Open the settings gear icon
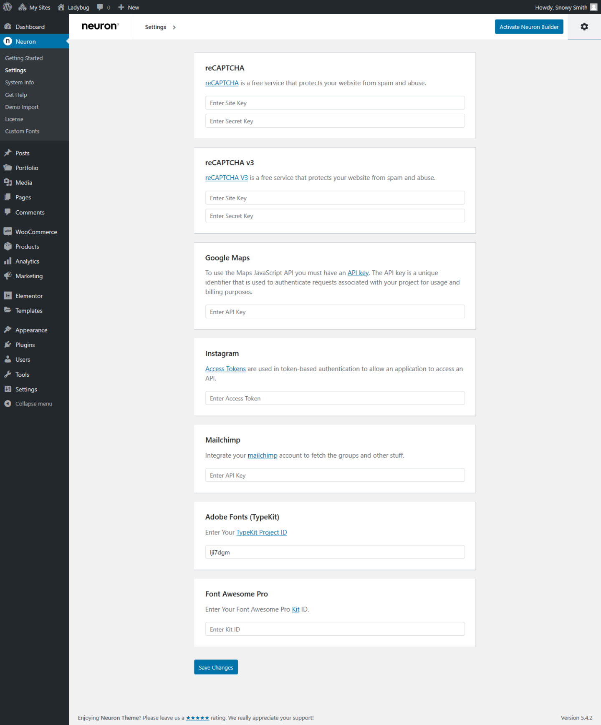This screenshot has height=725, width=601. [584, 27]
